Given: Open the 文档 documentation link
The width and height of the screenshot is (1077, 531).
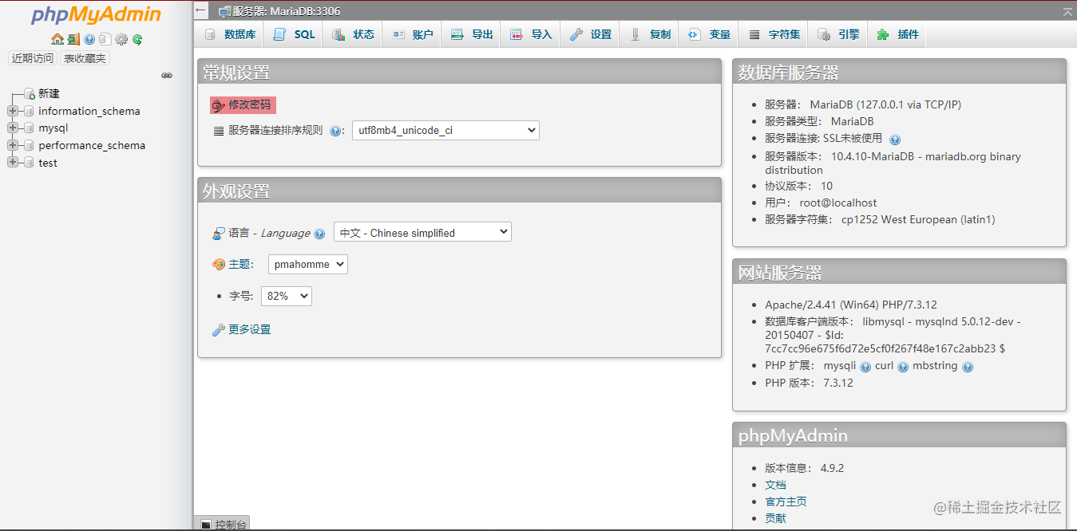Looking at the screenshot, I should coord(775,485).
